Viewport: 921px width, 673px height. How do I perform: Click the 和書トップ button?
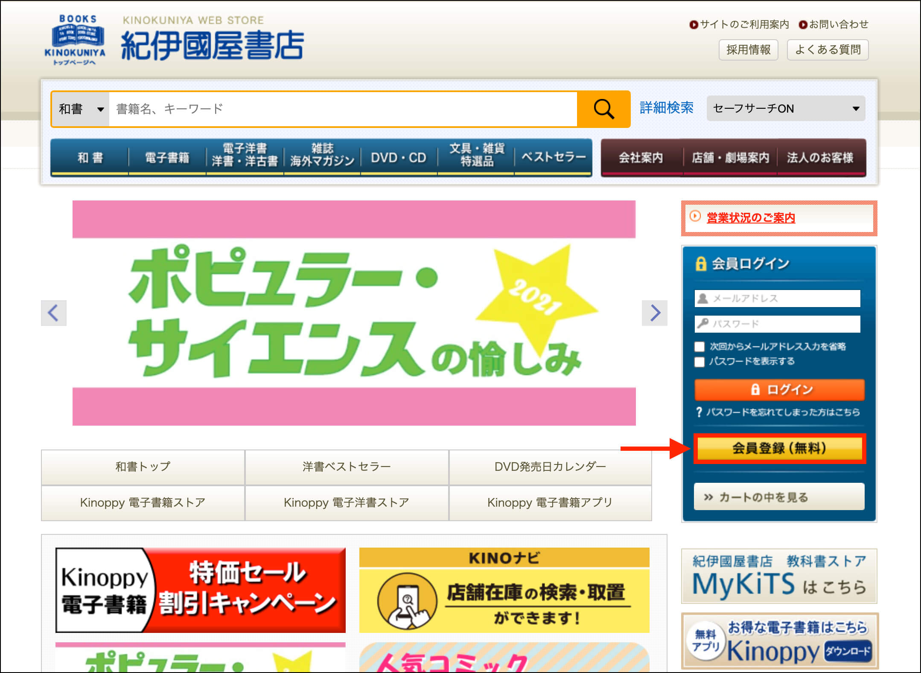pyautogui.click(x=143, y=467)
